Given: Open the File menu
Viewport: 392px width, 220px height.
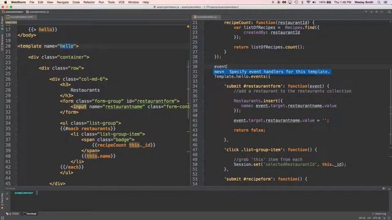Looking at the screenshot, I should [x=32, y=2].
